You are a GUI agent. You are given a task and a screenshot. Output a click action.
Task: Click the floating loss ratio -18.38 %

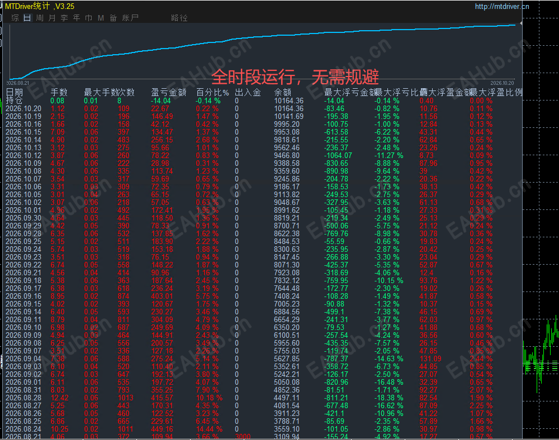(389, 398)
